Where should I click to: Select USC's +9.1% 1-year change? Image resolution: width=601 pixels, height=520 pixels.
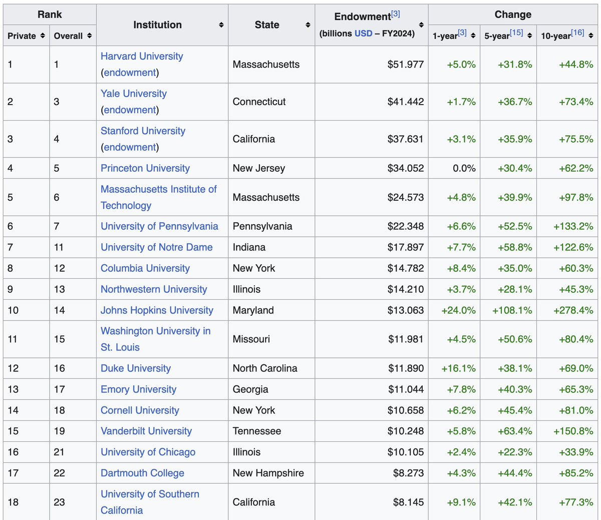tap(454, 502)
